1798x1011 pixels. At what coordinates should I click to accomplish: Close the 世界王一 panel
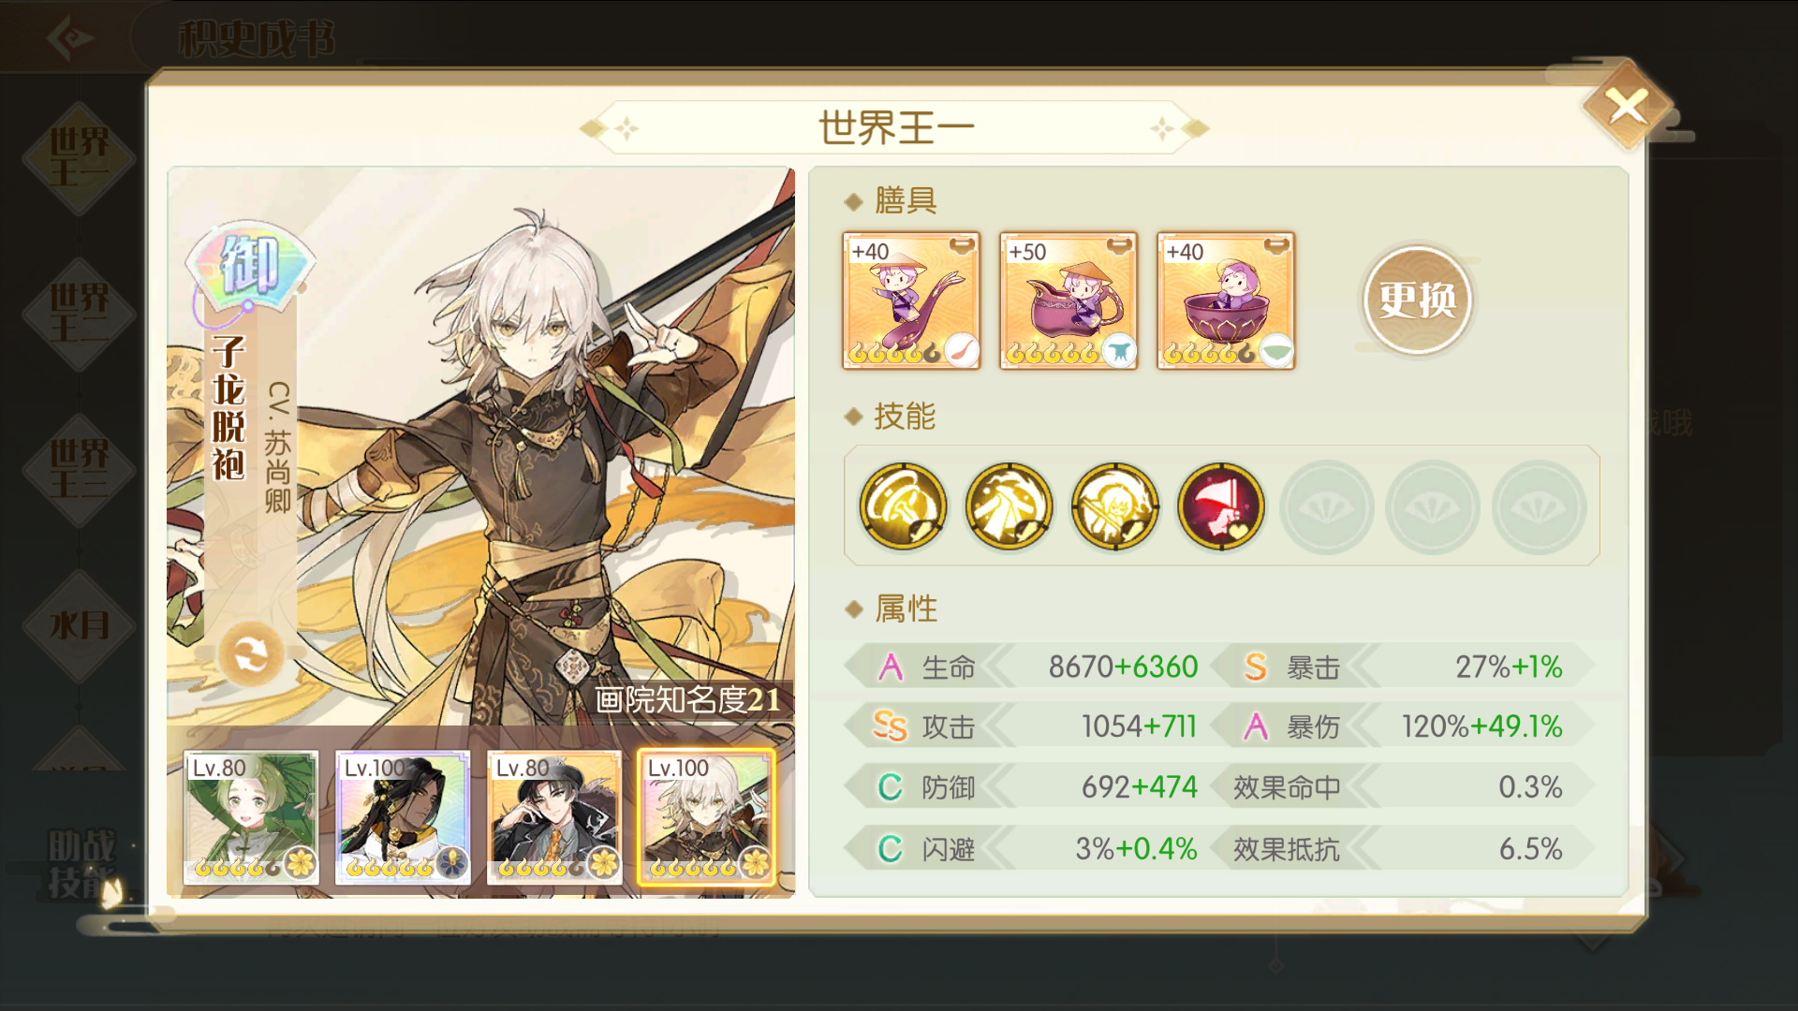(1628, 107)
